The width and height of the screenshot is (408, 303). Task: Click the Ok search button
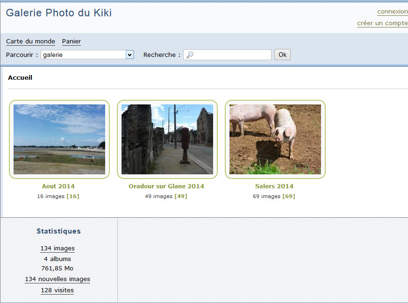pos(282,55)
